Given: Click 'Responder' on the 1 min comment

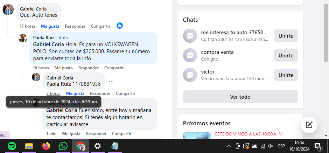Looking at the screenshot, I should coord(96,134).
